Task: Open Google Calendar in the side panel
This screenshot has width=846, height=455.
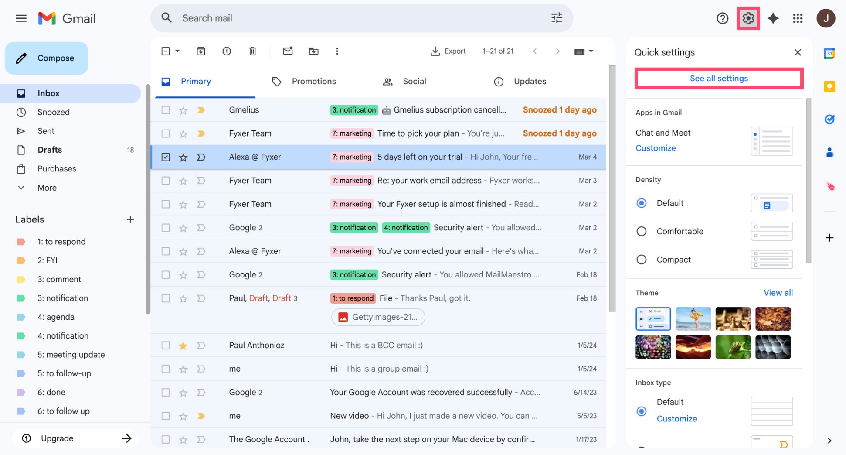Action: click(829, 53)
